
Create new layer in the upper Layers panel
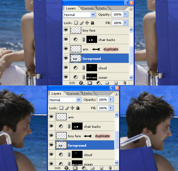116,83
